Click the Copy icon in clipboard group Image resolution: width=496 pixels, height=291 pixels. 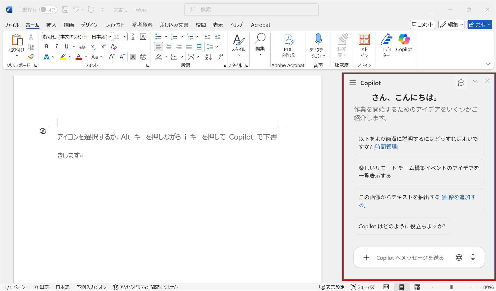pos(31,47)
